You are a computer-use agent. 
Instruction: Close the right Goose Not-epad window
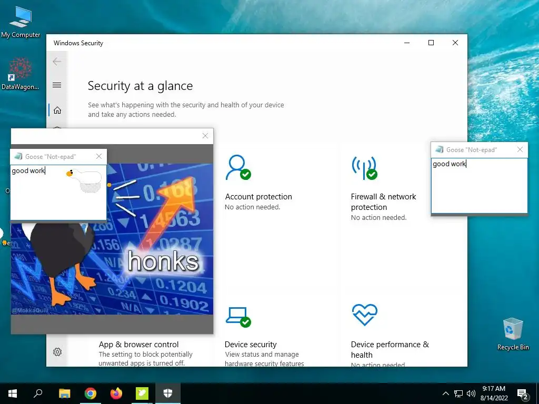[520, 149]
